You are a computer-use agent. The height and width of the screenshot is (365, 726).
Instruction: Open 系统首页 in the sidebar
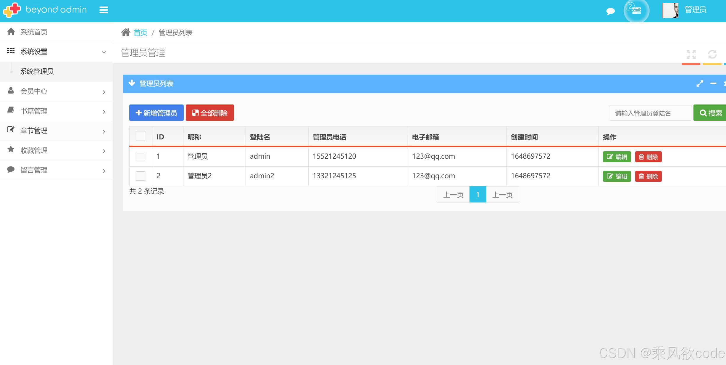(34, 32)
